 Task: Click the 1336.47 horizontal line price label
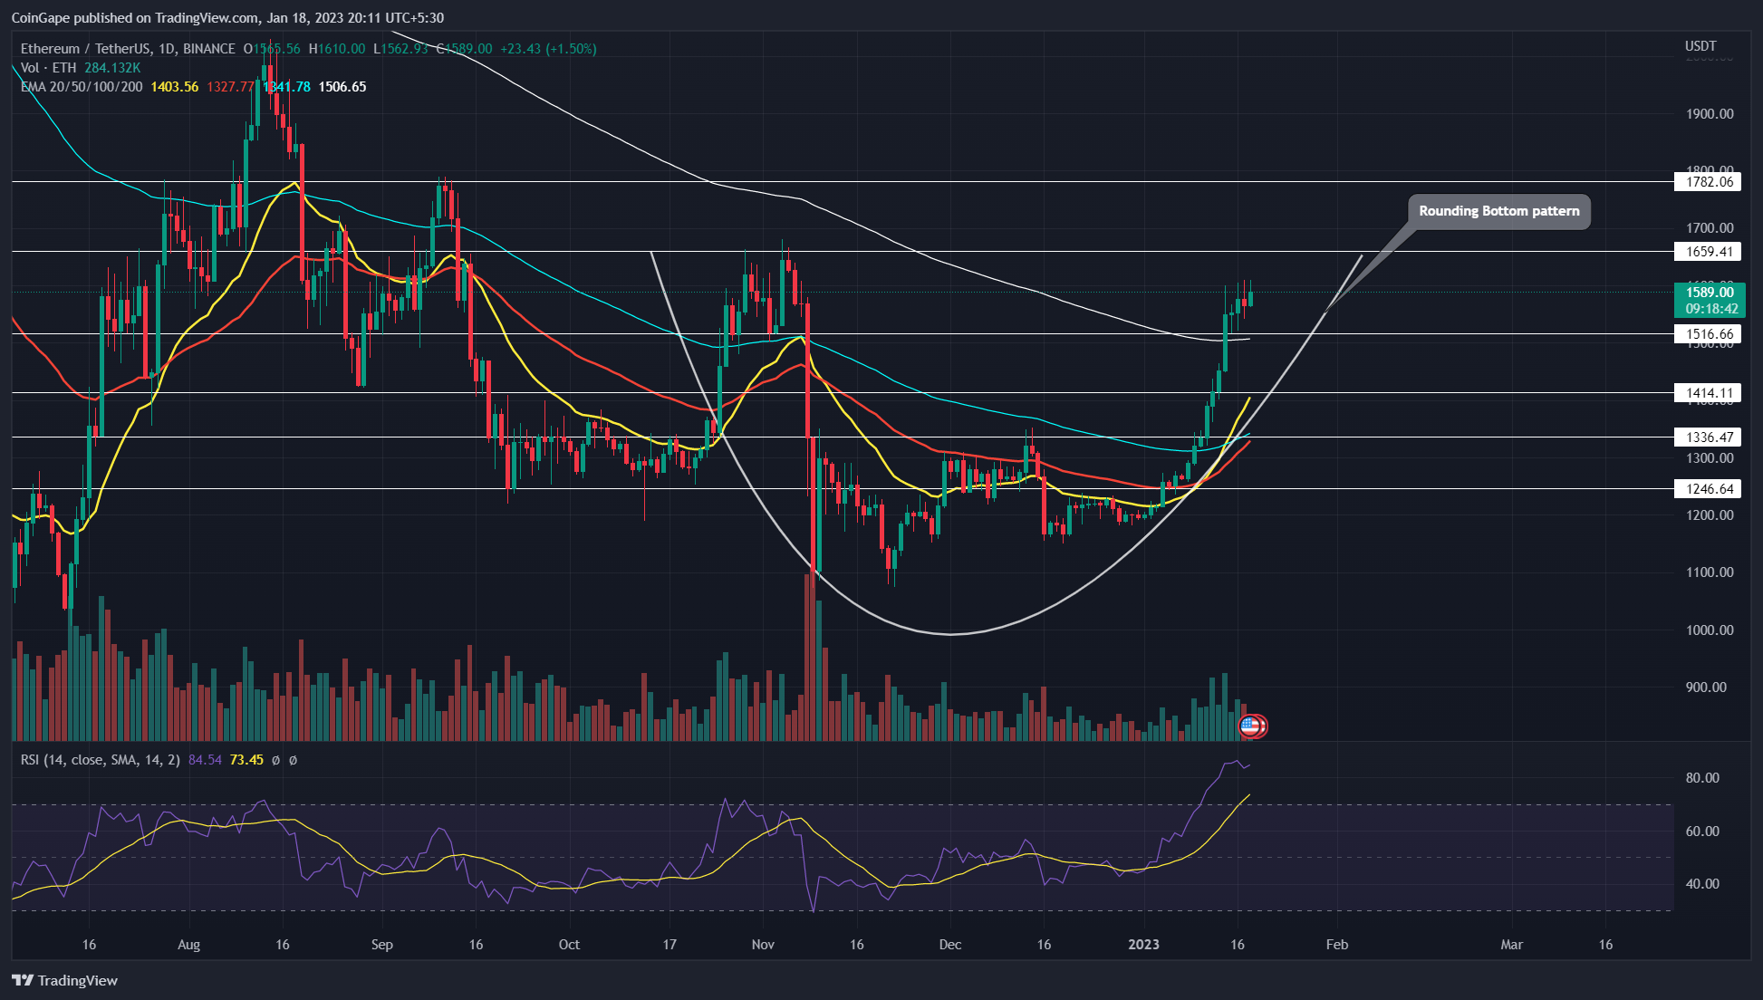pos(1709,437)
